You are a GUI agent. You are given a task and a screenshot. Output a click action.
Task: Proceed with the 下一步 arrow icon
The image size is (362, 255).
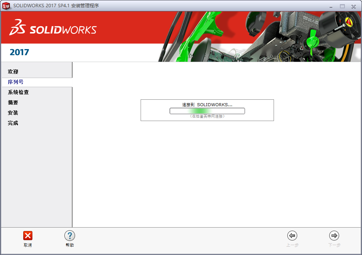pos(334,236)
